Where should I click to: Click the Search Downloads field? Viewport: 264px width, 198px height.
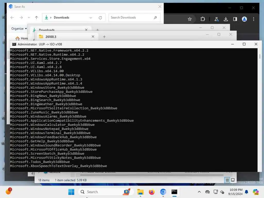[x=134, y=18]
